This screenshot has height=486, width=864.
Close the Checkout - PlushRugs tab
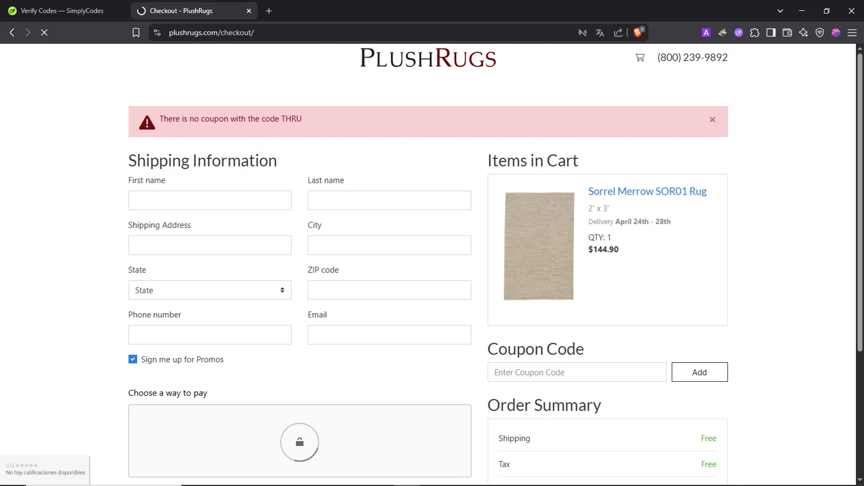[x=249, y=11]
